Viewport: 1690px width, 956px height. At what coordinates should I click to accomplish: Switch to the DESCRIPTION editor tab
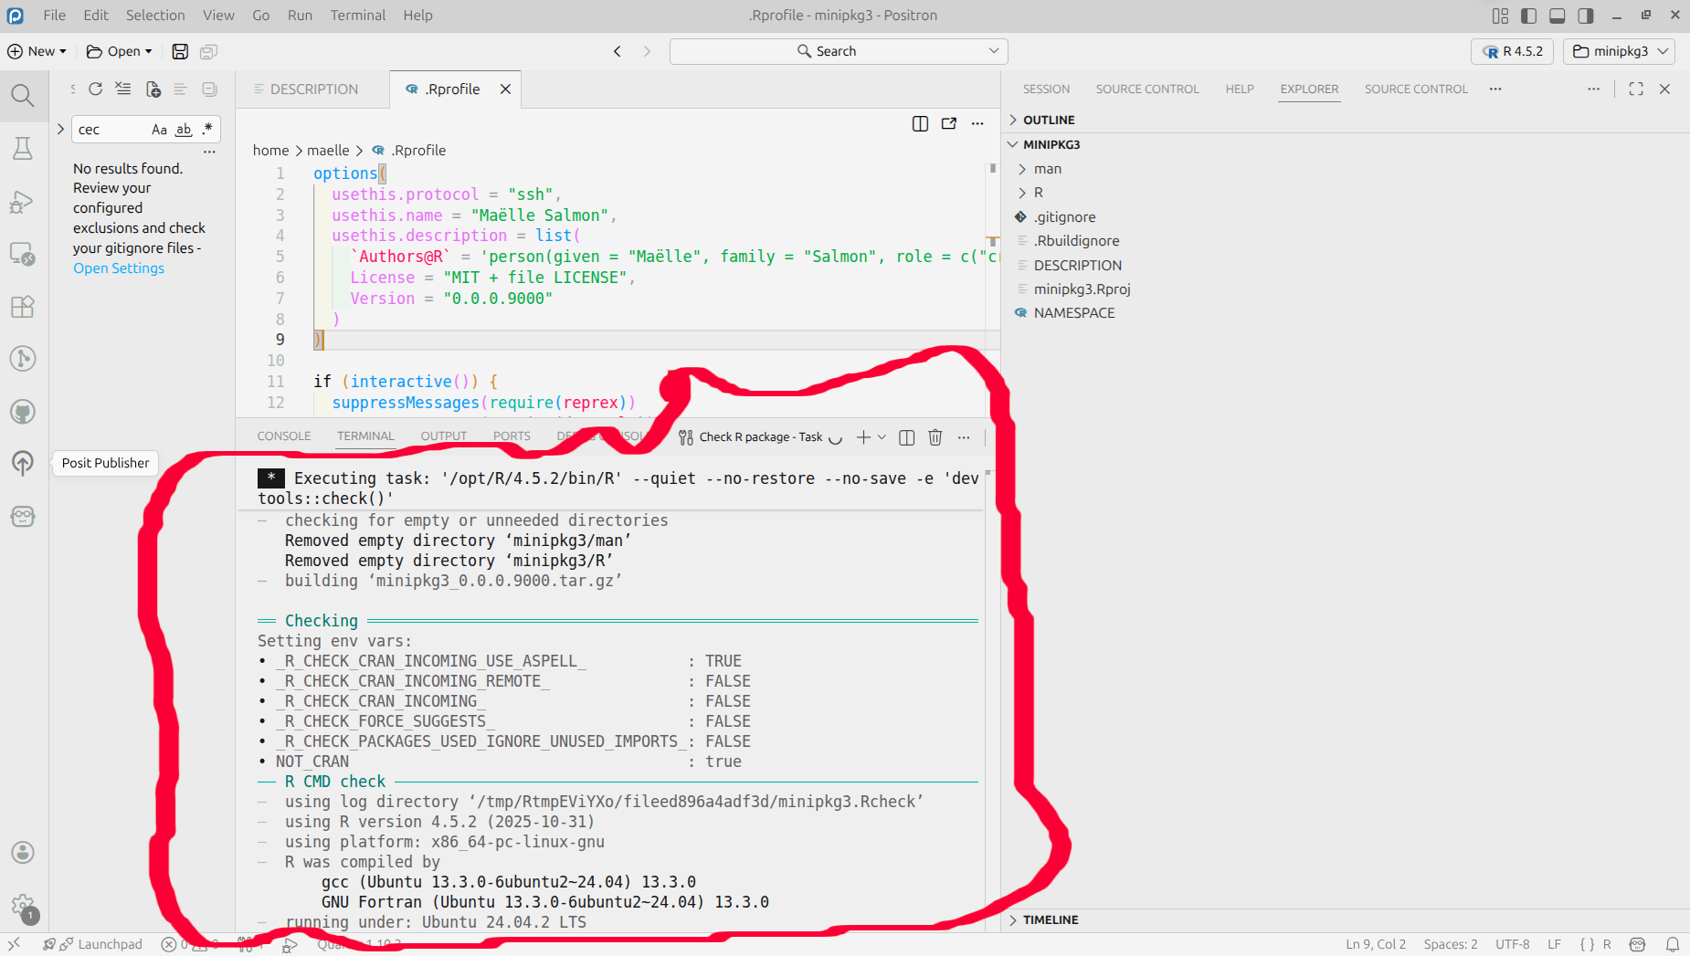click(313, 89)
